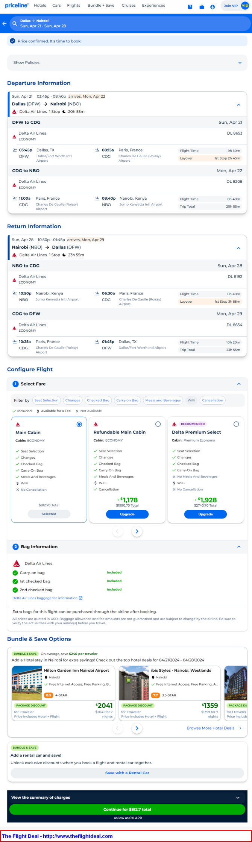Click the landing icon beside 08:15a CDG
Viewport: 252px width, 842px height.
tap(97, 150)
